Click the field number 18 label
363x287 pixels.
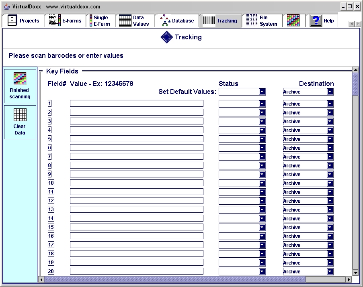pos(51,254)
